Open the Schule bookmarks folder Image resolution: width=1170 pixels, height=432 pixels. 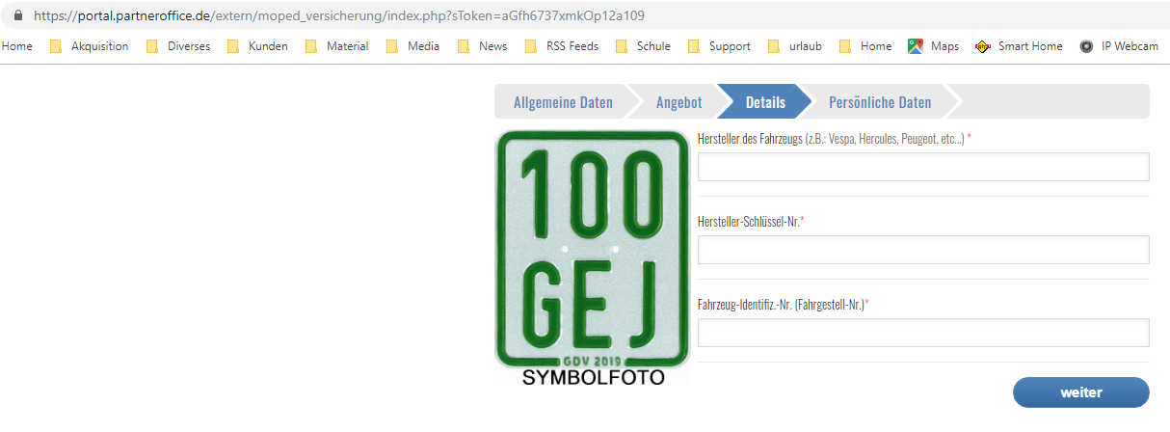point(643,46)
